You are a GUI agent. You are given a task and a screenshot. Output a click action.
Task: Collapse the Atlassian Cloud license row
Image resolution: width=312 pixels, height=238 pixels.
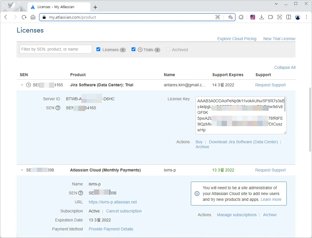click(x=22, y=170)
